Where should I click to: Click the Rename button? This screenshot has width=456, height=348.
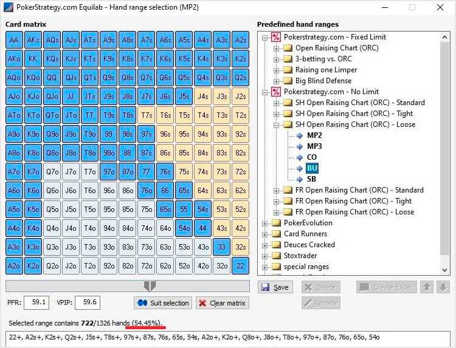[x=321, y=303]
